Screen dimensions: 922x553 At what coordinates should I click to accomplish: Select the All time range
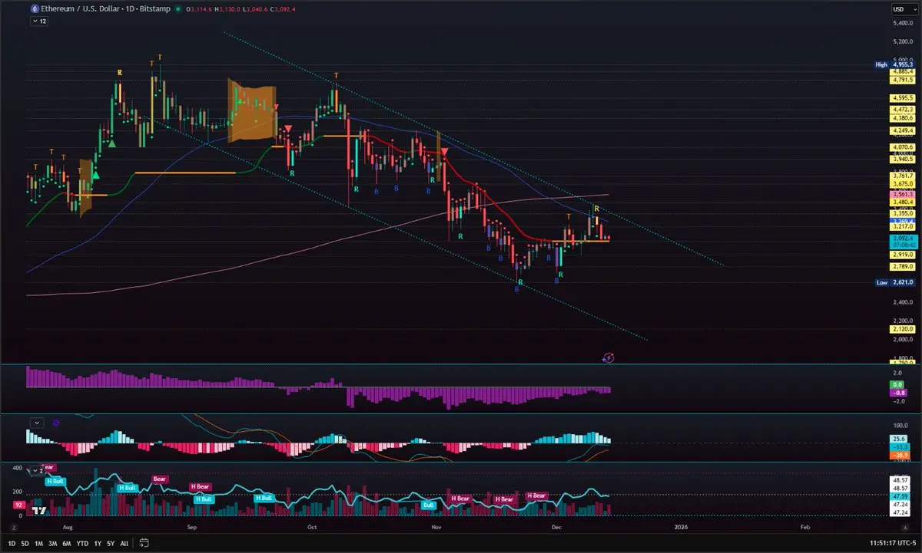coord(124,543)
